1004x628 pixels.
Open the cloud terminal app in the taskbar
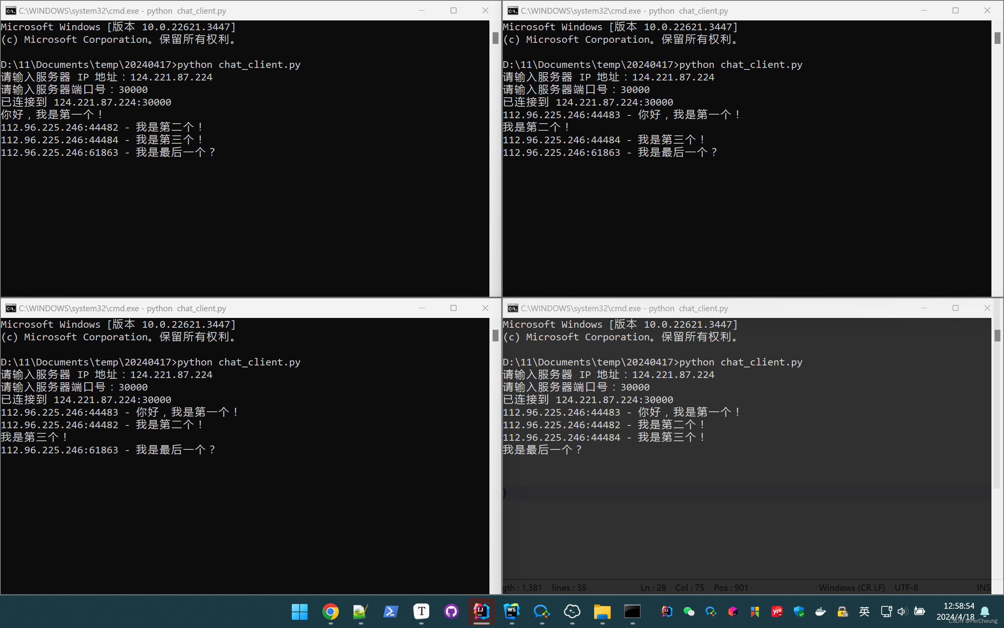tap(572, 612)
